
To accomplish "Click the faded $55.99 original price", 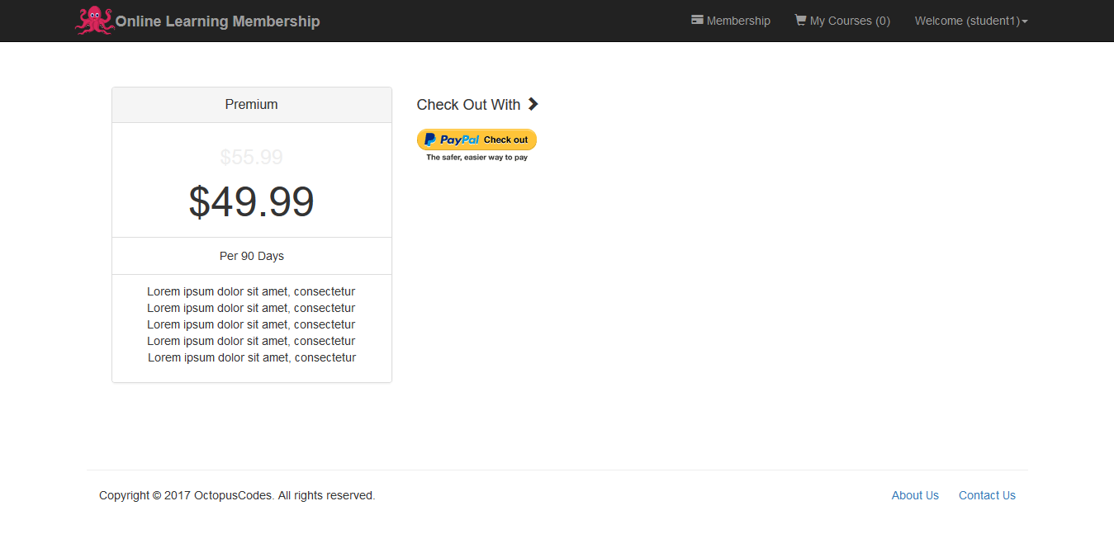I will tap(251, 157).
